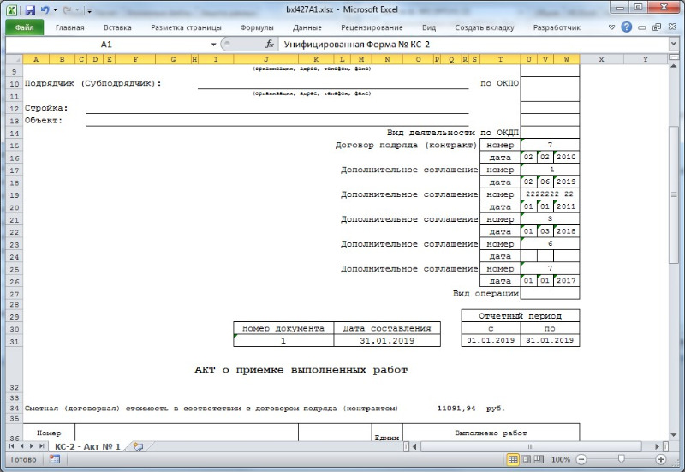Click the macro recording icon in status bar
This screenshot has height=472, width=685.
(55, 459)
